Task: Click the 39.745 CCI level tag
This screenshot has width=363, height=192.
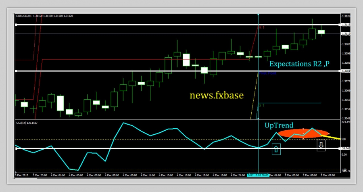Action: click(345, 148)
